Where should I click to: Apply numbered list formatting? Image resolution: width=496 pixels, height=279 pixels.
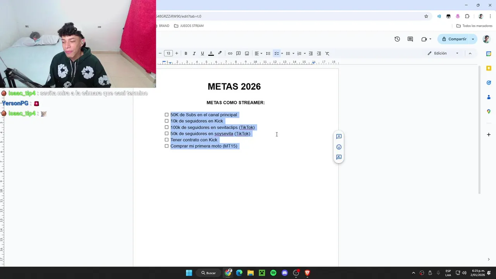(x=299, y=53)
